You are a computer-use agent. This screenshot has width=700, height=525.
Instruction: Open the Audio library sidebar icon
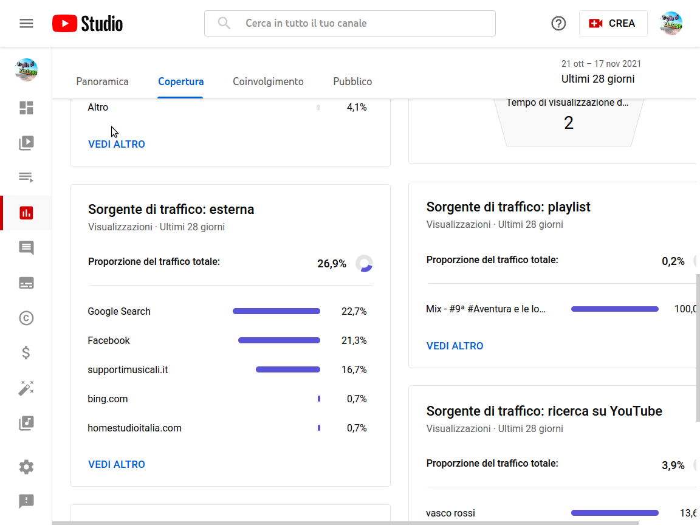[26, 423]
